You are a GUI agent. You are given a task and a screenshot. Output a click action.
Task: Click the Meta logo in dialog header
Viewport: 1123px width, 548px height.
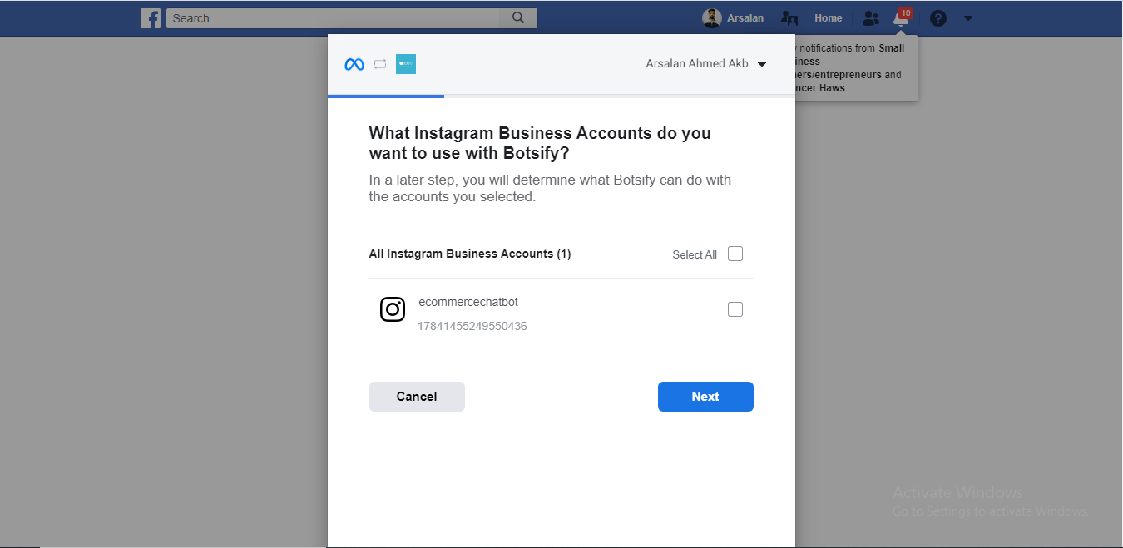coord(354,64)
